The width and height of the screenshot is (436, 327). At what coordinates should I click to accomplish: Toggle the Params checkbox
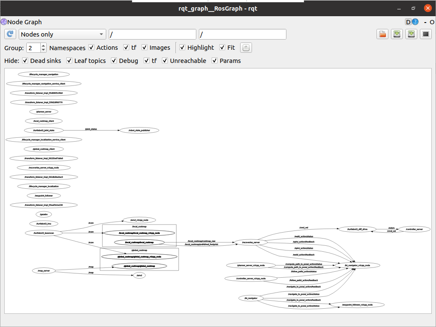pos(215,61)
